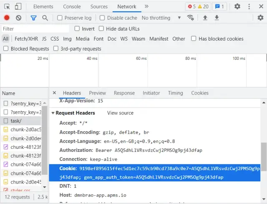This screenshot has width=267, height=204.
Task: Click the Filter text input field
Action: (35, 29)
